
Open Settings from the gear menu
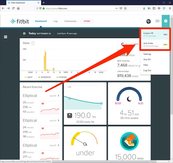(147, 54)
